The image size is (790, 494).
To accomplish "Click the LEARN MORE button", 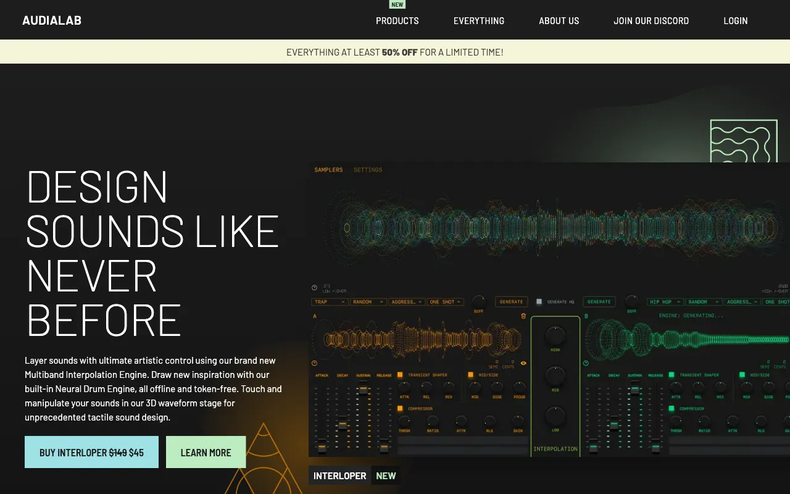I will pyautogui.click(x=206, y=452).
